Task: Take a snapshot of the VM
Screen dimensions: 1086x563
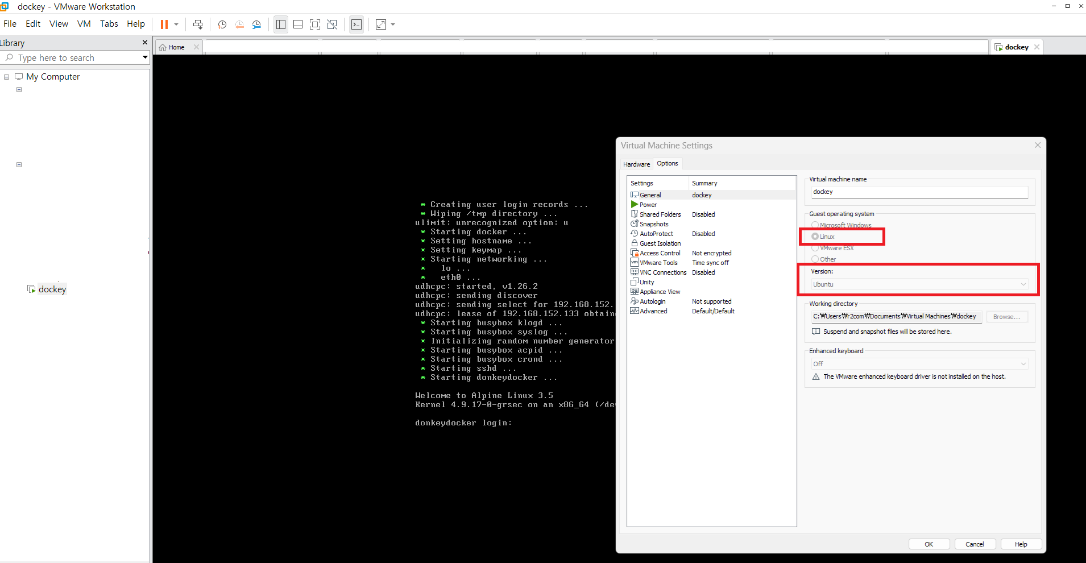Action: tap(222, 24)
